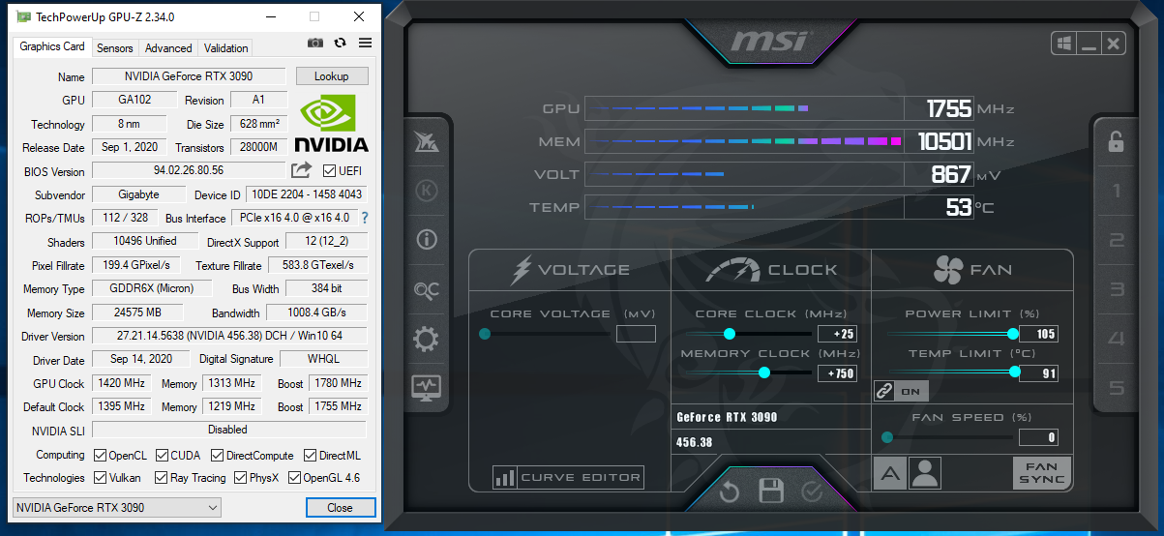The width and height of the screenshot is (1164, 536).
Task: Click the memory clock +750 value field
Action: pos(837,372)
